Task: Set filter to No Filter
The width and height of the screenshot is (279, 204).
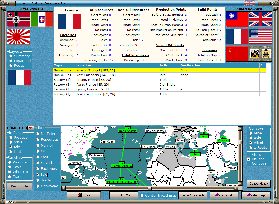Action: (46, 134)
